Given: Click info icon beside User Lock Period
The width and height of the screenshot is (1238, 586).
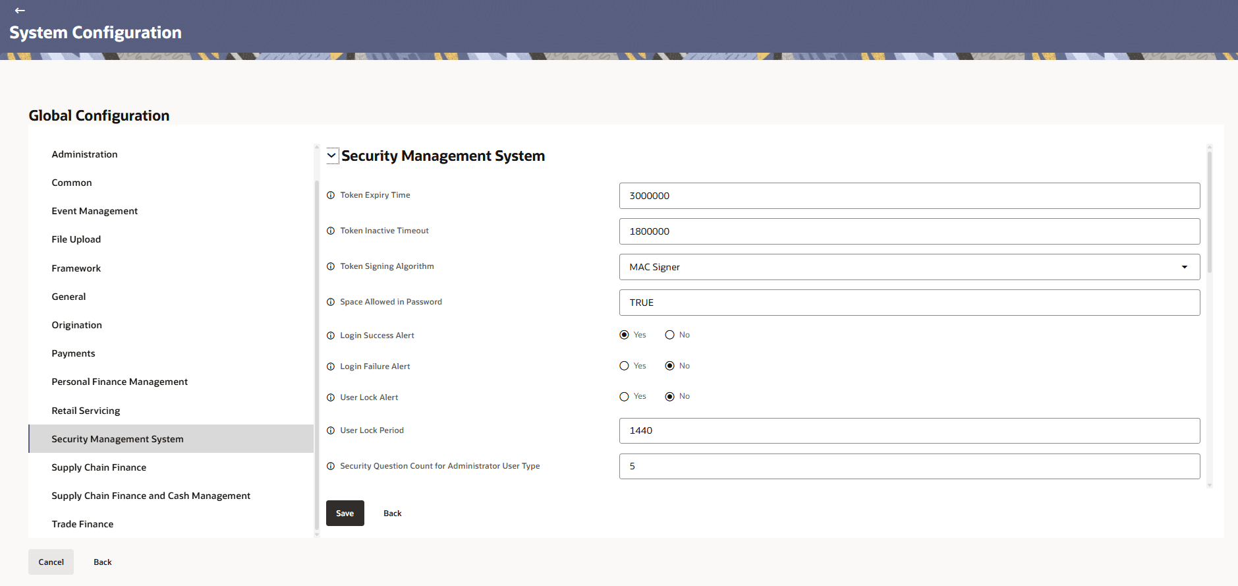Looking at the screenshot, I should pos(331,430).
